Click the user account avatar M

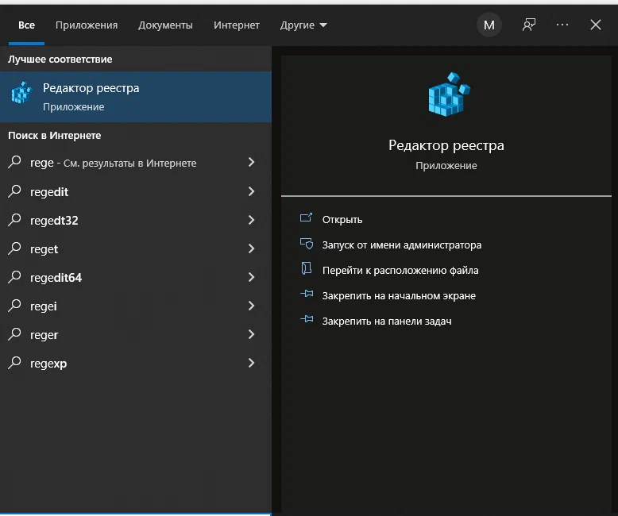coord(489,25)
